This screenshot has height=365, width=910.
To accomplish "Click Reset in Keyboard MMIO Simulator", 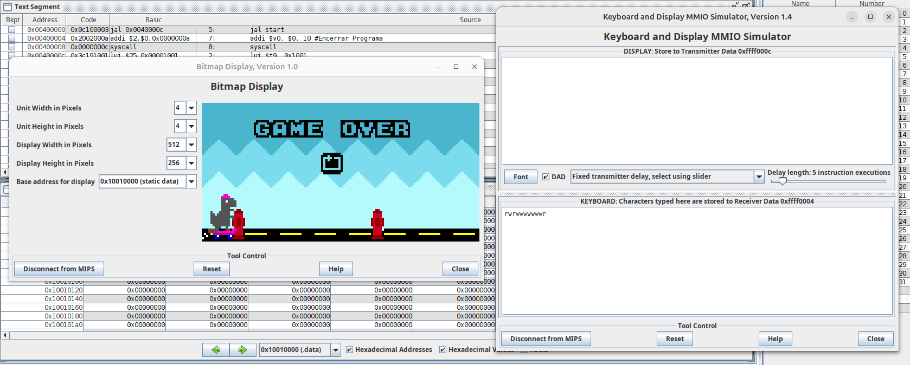I will tap(675, 339).
